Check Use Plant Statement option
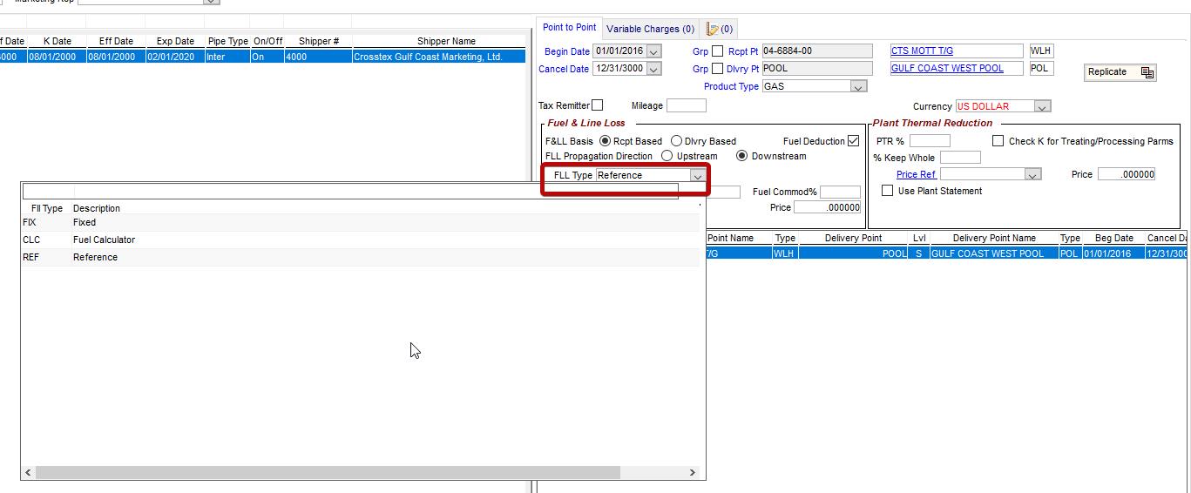Viewport: 1191px width, 493px height. 887,191
